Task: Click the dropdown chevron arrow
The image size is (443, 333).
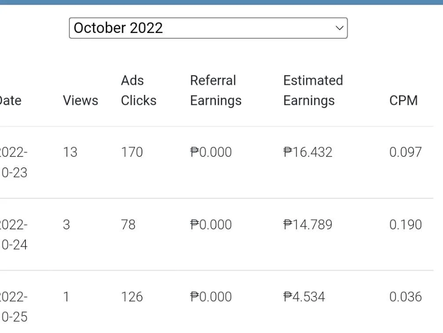Action: click(x=339, y=28)
